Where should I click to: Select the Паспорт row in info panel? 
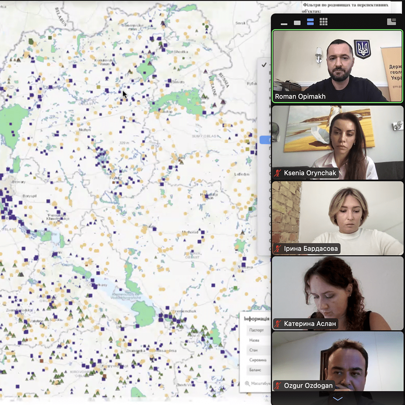(x=258, y=330)
